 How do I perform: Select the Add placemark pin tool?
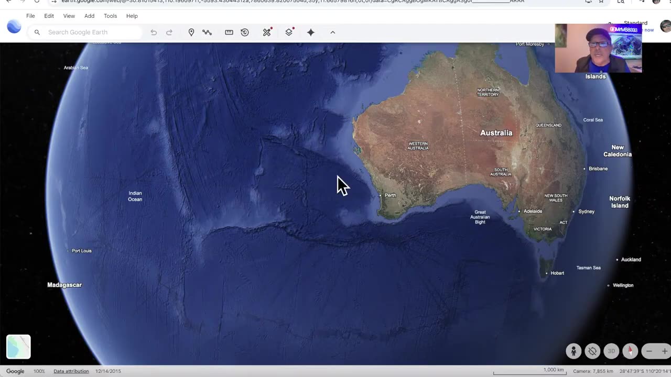click(191, 32)
